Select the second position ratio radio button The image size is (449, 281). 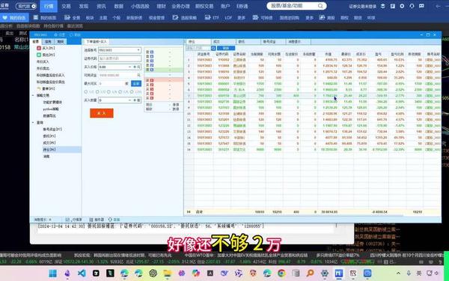pyautogui.click(x=97, y=91)
